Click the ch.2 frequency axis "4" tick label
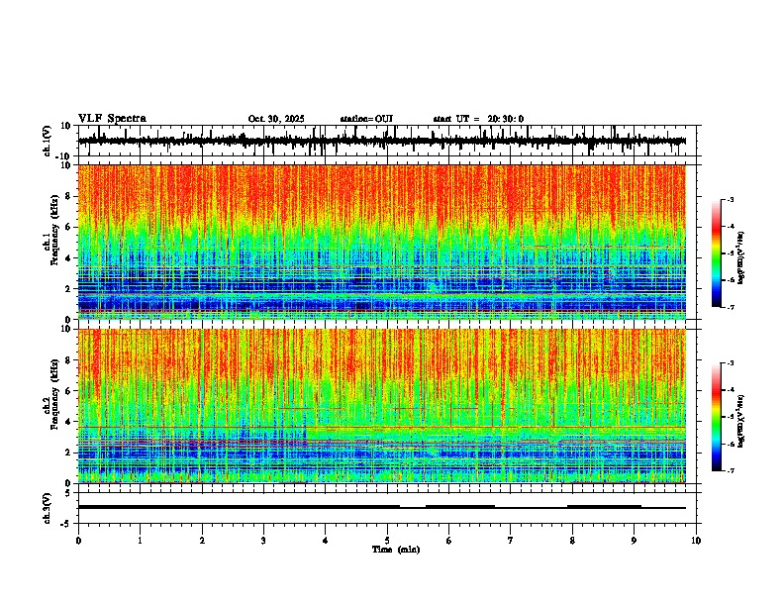The height and width of the screenshot is (606, 784). pos(69,422)
